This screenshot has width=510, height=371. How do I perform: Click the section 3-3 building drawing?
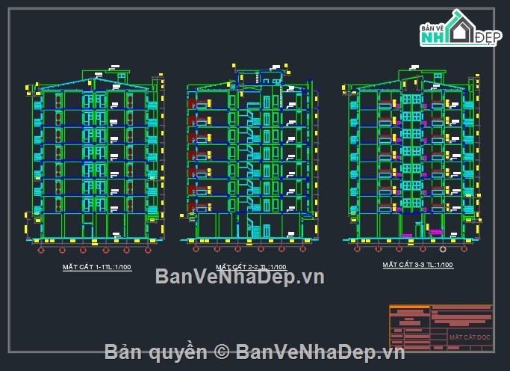(411, 159)
